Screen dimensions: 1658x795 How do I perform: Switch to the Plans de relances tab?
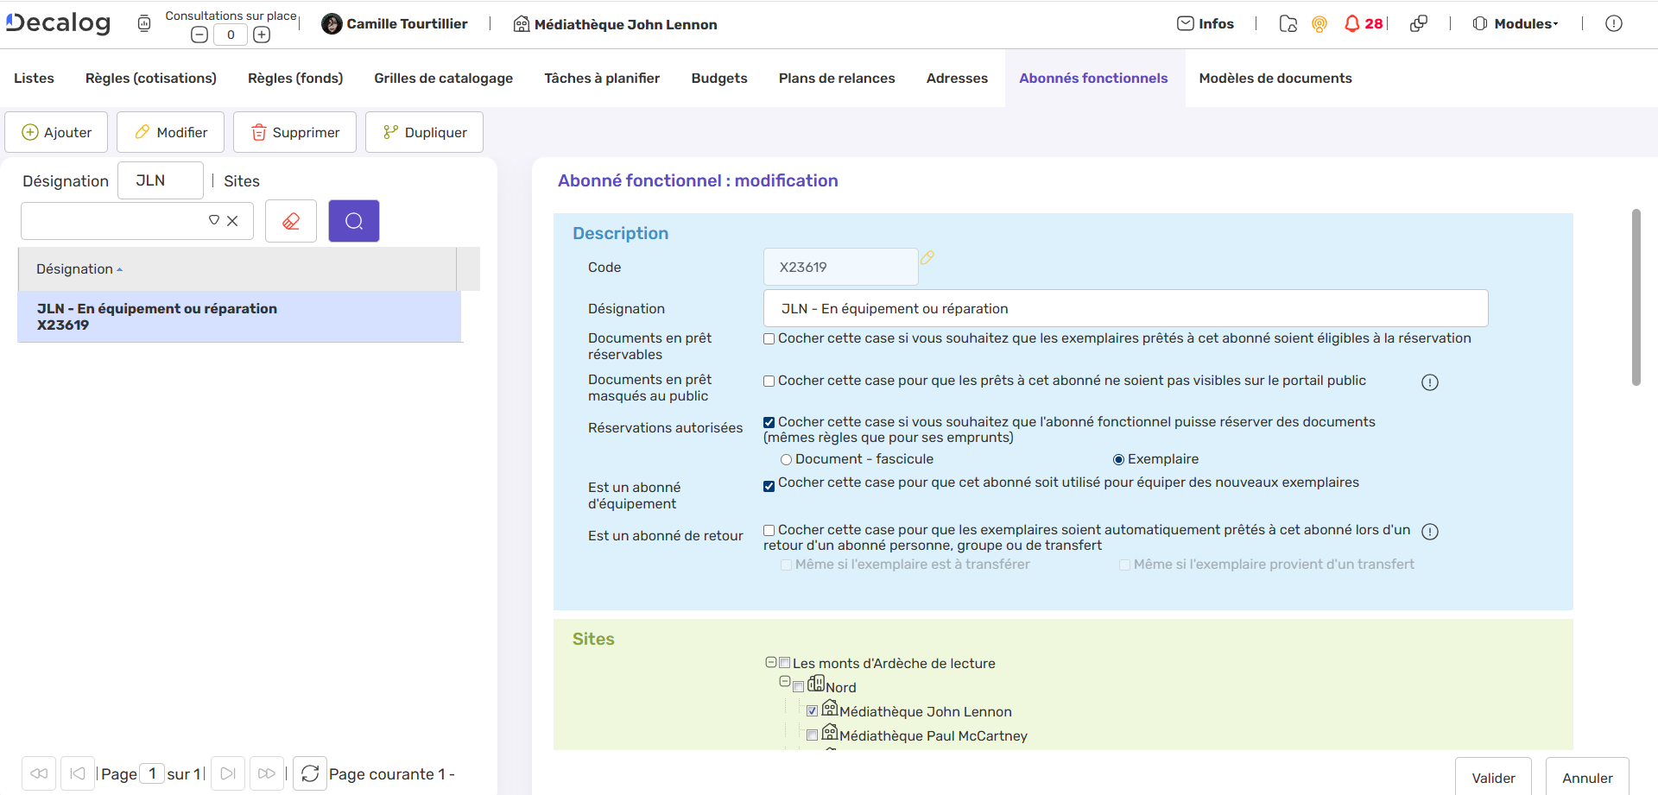(836, 78)
